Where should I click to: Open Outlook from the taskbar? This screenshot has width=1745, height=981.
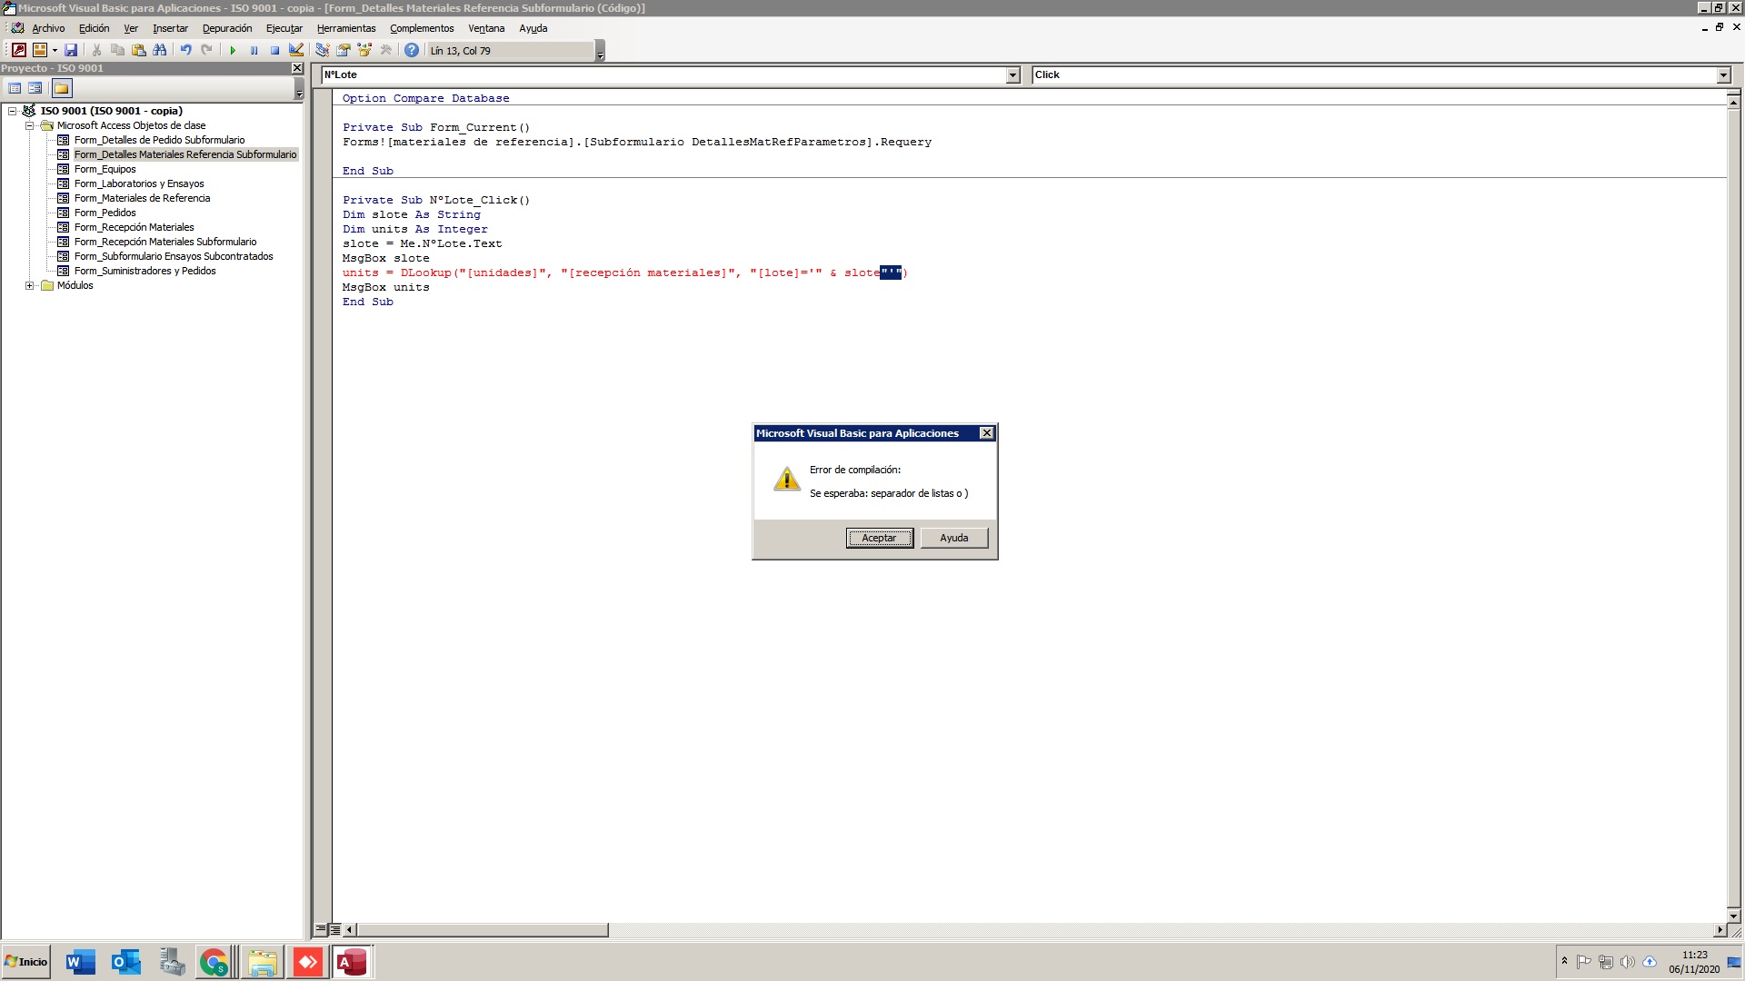(125, 962)
